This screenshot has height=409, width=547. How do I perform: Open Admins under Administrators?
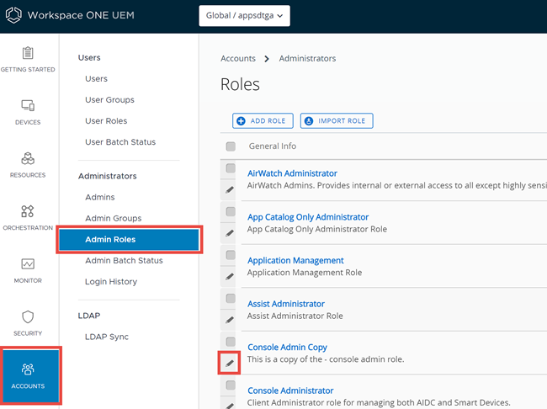point(100,197)
